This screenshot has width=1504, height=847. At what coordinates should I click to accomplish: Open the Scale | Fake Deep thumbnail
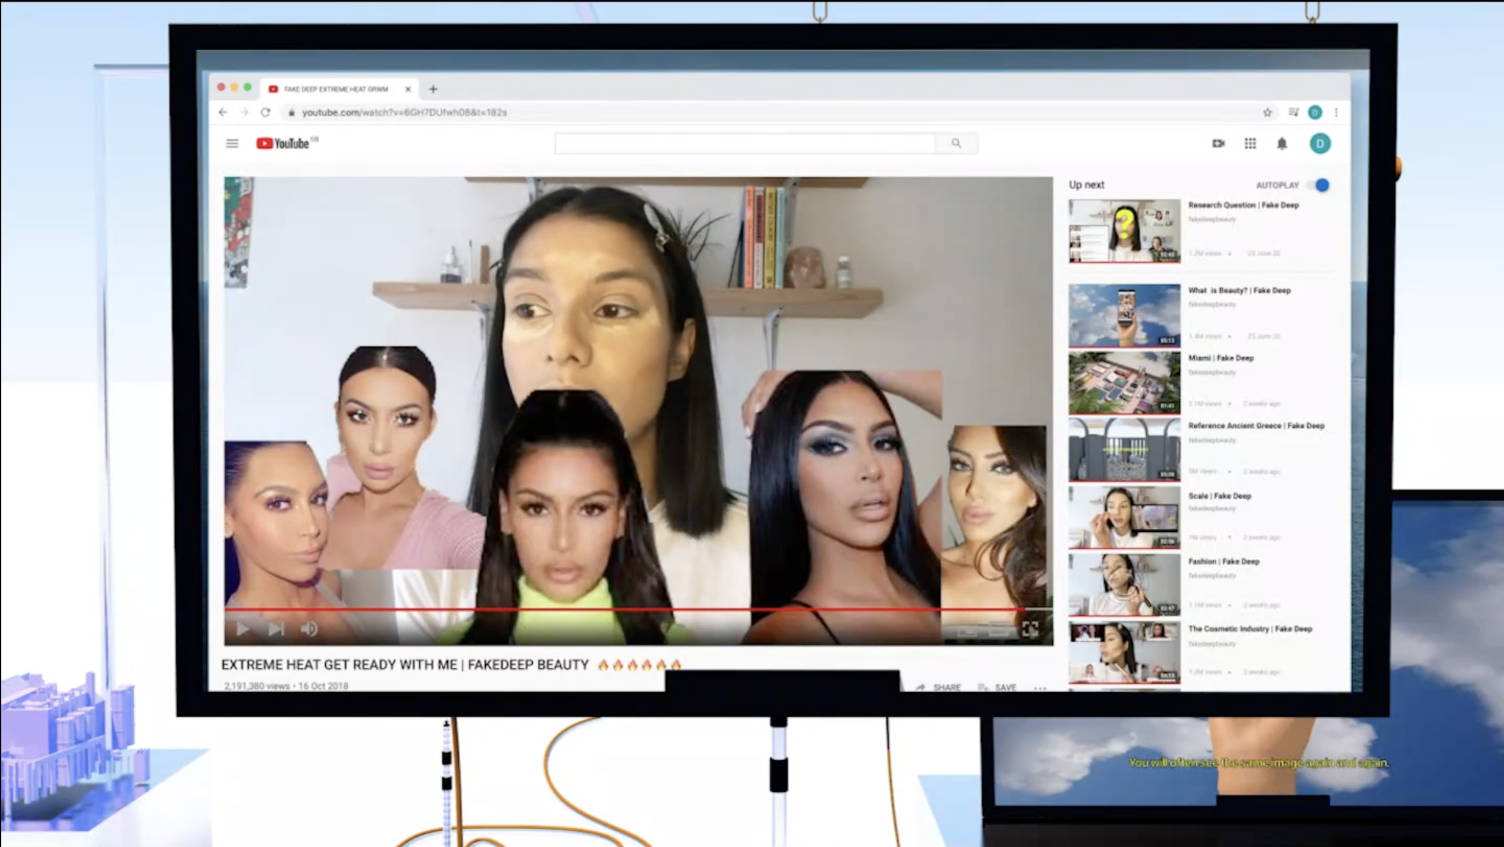tap(1124, 517)
